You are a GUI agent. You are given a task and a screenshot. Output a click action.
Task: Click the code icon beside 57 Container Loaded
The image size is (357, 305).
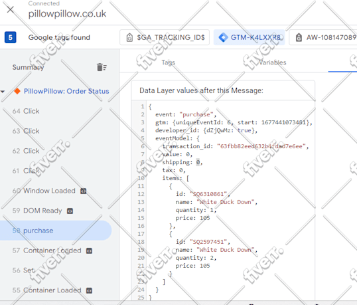(x=89, y=251)
